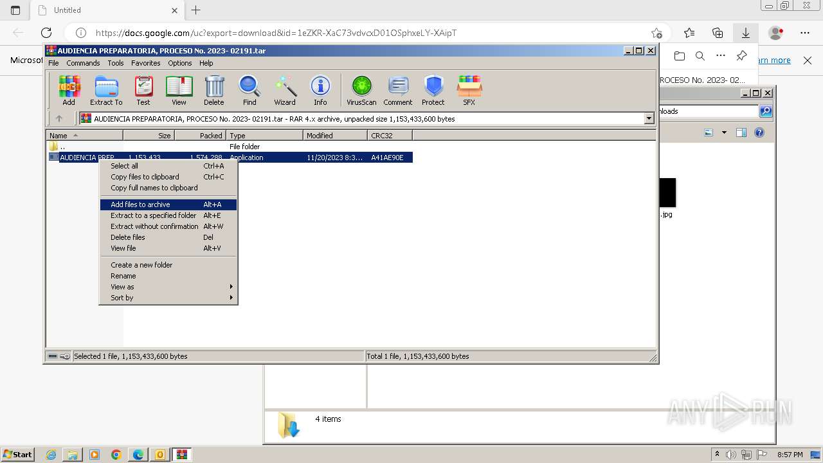
Task: Run the Test archive tool
Action: [143, 90]
